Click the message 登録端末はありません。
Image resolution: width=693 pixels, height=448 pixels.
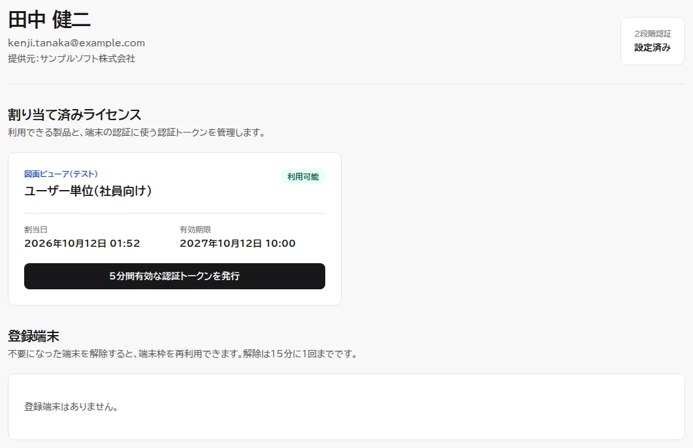71,407
